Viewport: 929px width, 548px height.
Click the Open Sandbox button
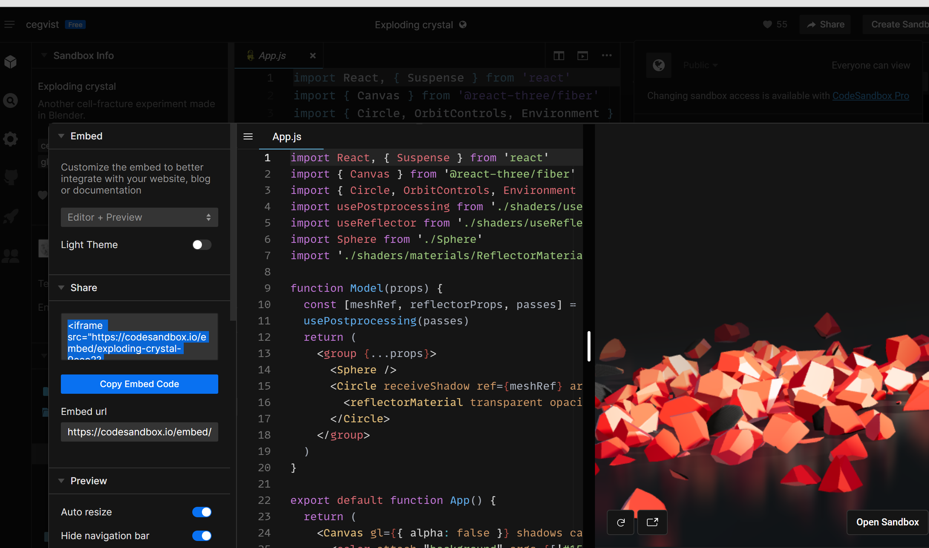[x=887, y=522]
